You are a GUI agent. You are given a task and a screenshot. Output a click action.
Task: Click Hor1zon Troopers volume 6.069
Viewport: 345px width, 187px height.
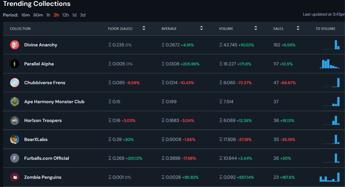227,121
